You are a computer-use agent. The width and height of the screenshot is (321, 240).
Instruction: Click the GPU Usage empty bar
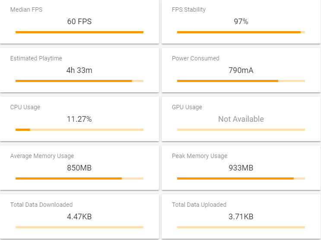241,130
